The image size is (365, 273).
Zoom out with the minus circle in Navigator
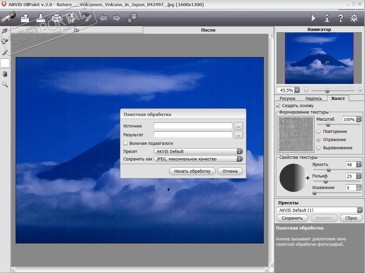pos(306,90)
